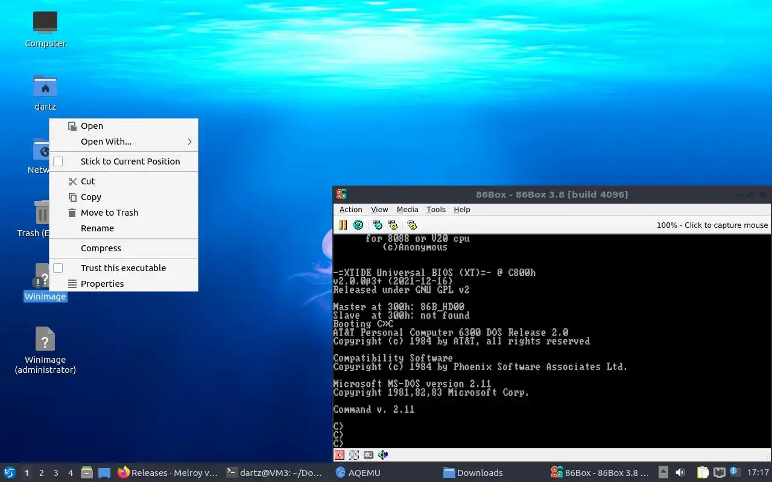Select the highlighted WinImage desktop label

click(45, 296)
